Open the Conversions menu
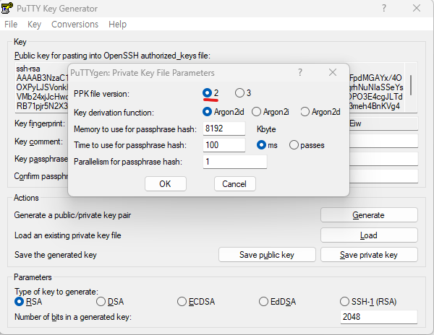The image size is (434, 335). [x=75, y=25]
